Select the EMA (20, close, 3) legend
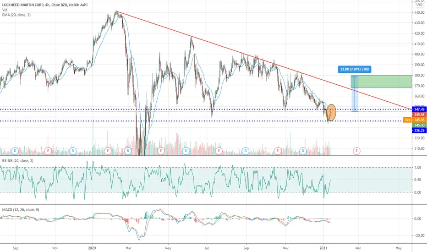 pos(16,15)
